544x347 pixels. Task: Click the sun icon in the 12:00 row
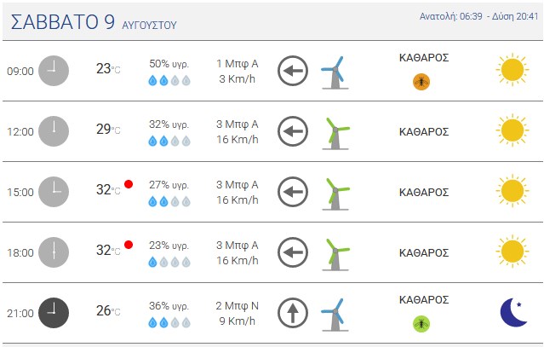[x=513, y=130]
